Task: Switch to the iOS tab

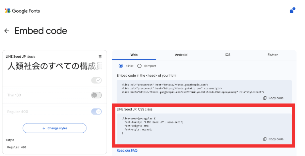Action: (227, 55)
